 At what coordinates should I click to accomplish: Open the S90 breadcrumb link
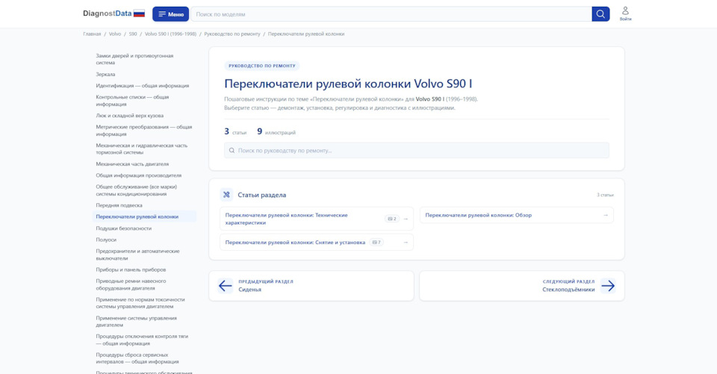tap(133, 34)
